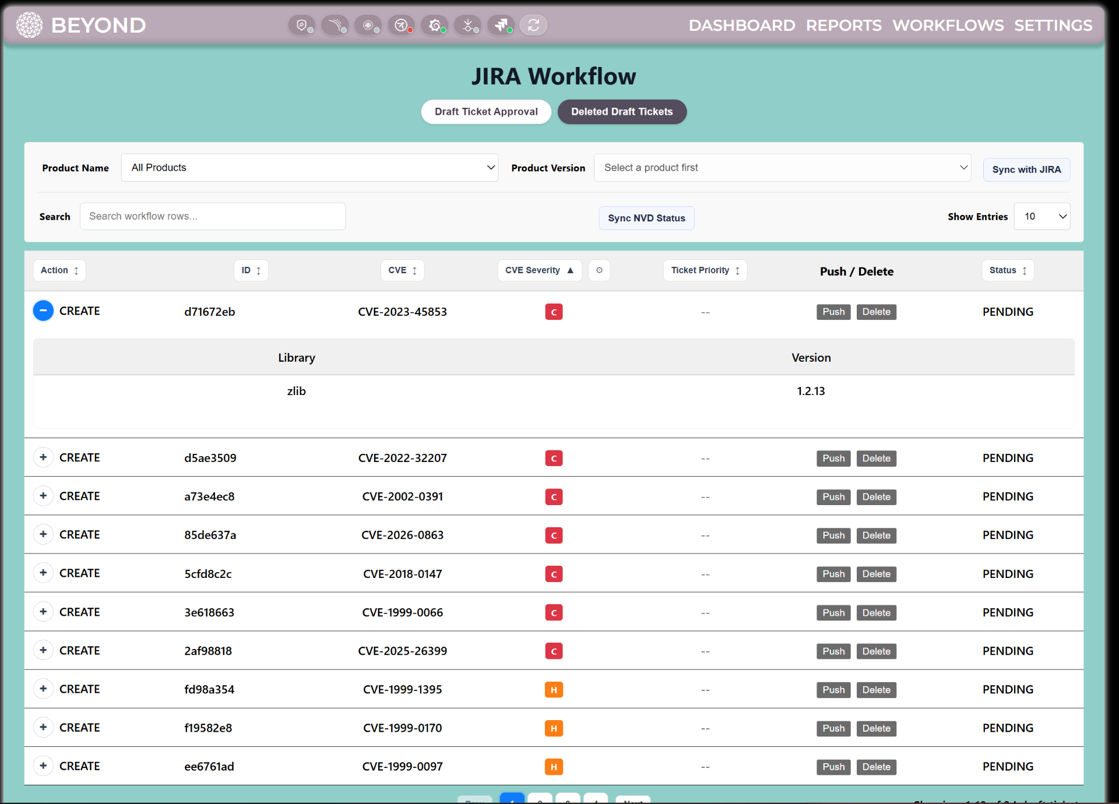Click the high severity badge for CVE-1999-0097
This screenshot has width=1119, height=804.
tap(554, 767)
